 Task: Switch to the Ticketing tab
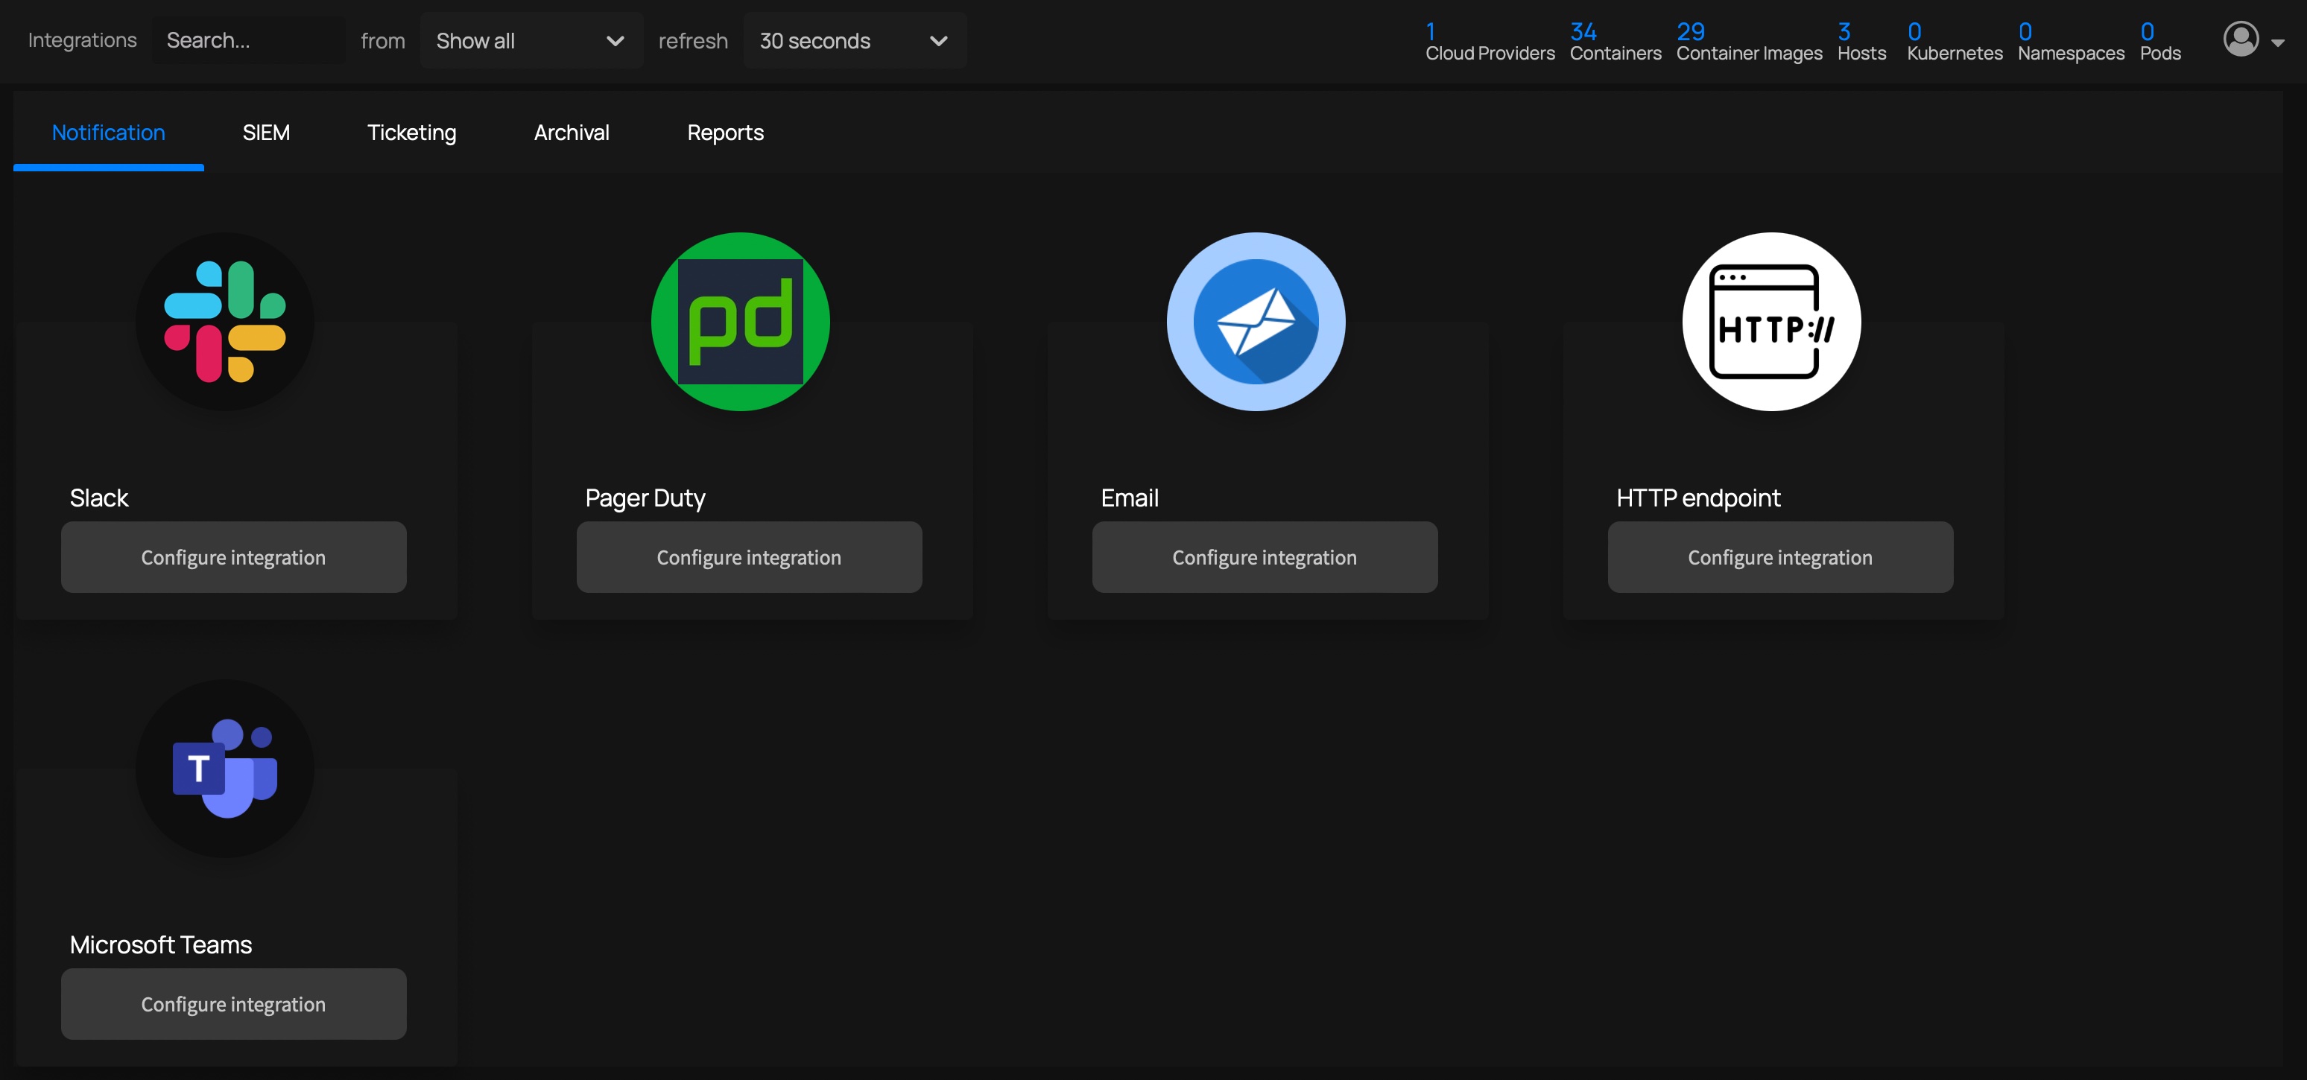click(412, 133)
